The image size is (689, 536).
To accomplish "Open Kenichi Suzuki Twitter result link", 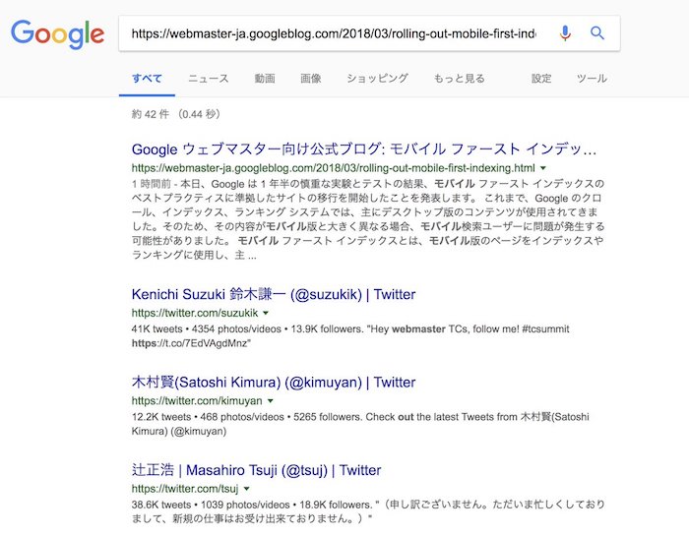I will pos(274,294).
